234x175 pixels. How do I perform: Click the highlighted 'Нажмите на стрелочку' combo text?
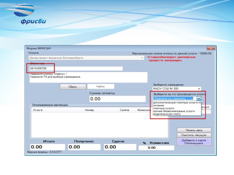click(173, 98)
